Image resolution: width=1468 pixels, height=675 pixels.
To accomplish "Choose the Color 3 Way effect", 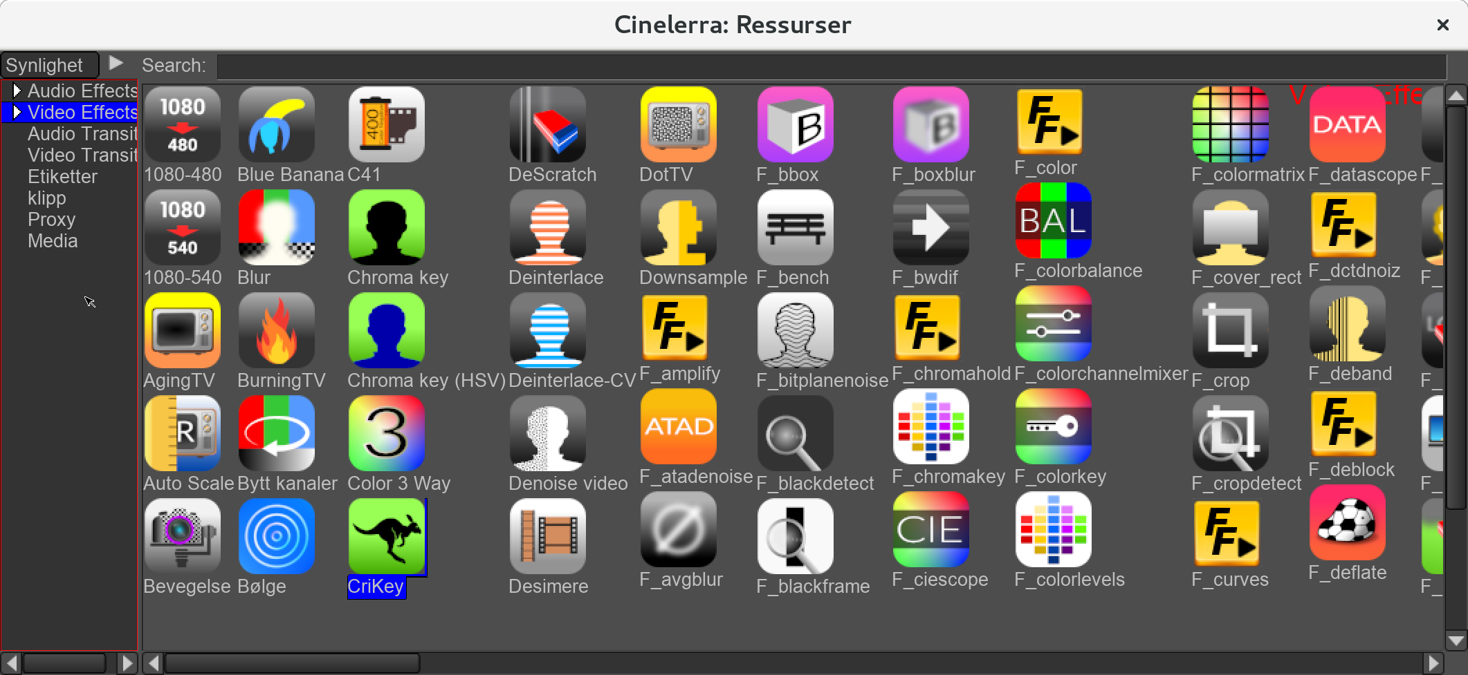I will pos(386,433).
